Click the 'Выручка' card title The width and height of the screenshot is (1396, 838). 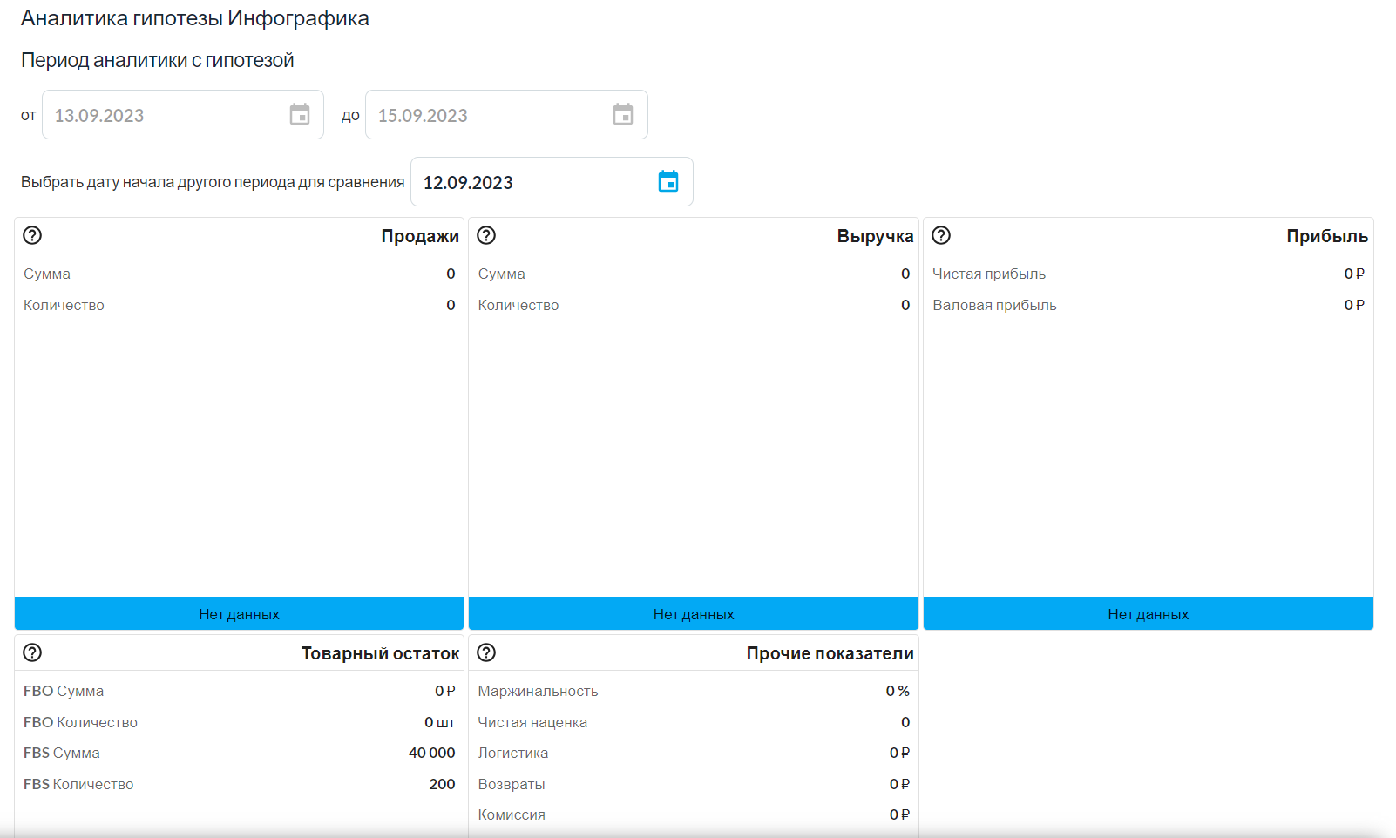pyautogui.click(x=875, y=236)
